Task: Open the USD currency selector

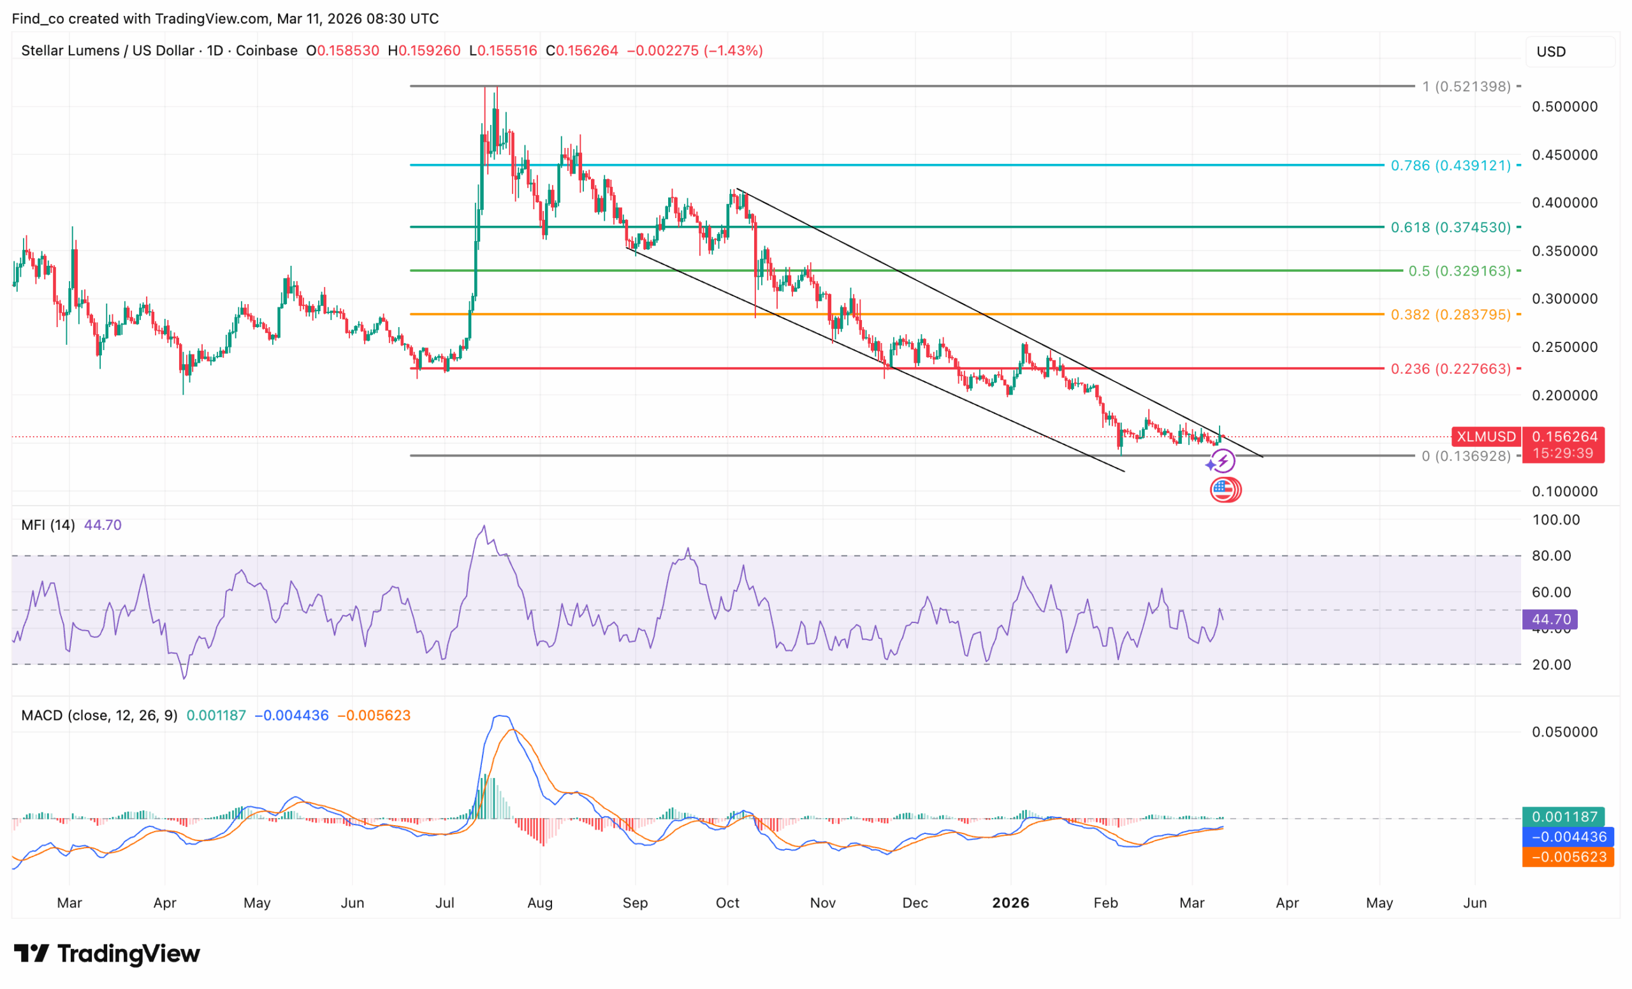Action: pos(1570,52)
